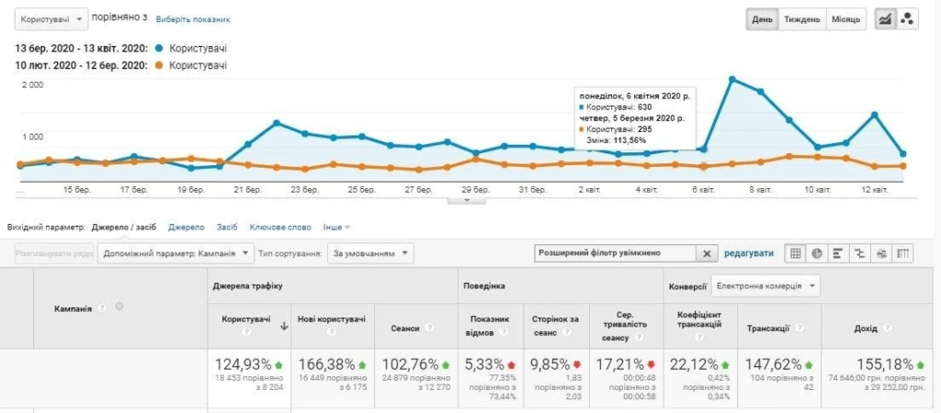Toggle chart granularity to День

coord(762,19)
